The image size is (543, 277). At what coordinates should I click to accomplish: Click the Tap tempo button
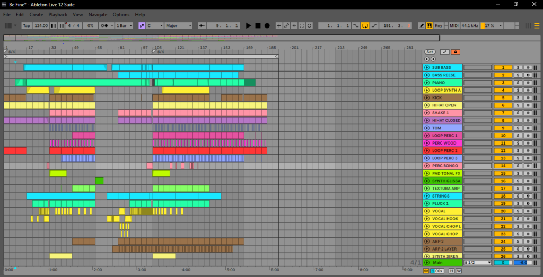tap(27, 25)
